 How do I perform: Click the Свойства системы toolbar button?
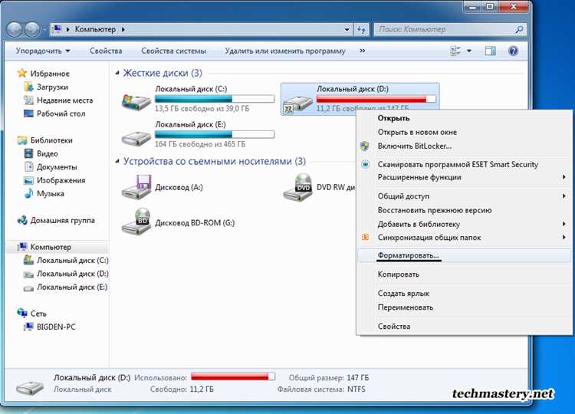click(173, 51)
